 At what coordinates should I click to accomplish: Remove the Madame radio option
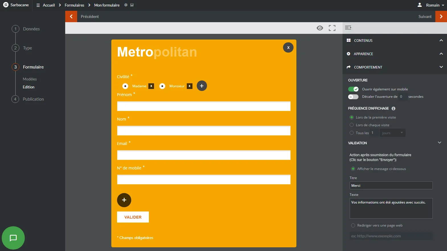(151, 86)
